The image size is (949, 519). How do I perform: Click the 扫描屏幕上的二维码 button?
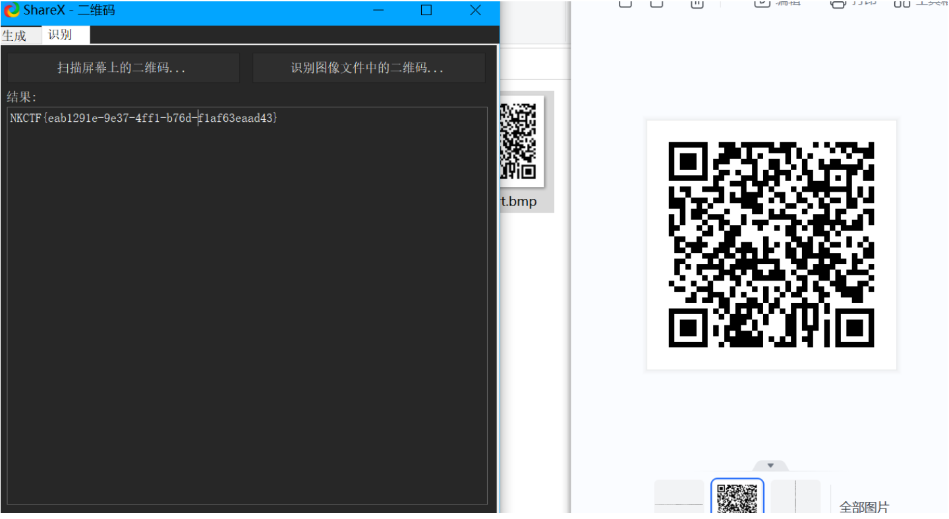coord(123,68)
